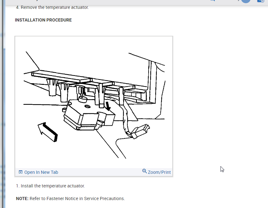Click the NOTE about Fastener Notice

coord(70,199)
